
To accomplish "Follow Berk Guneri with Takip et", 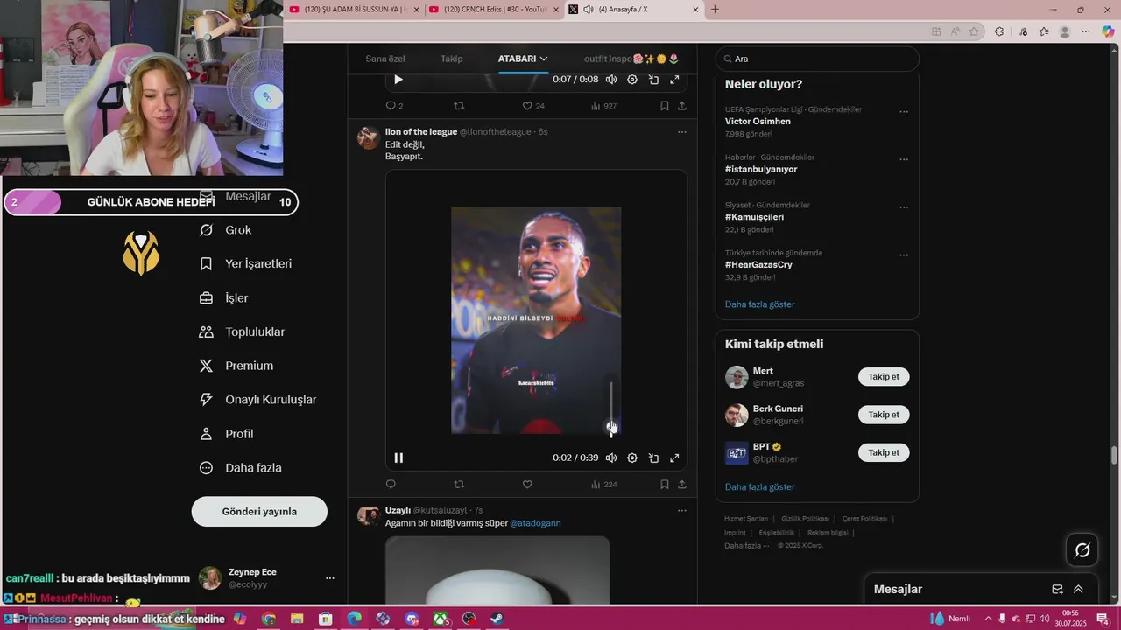I will (884, 415).
